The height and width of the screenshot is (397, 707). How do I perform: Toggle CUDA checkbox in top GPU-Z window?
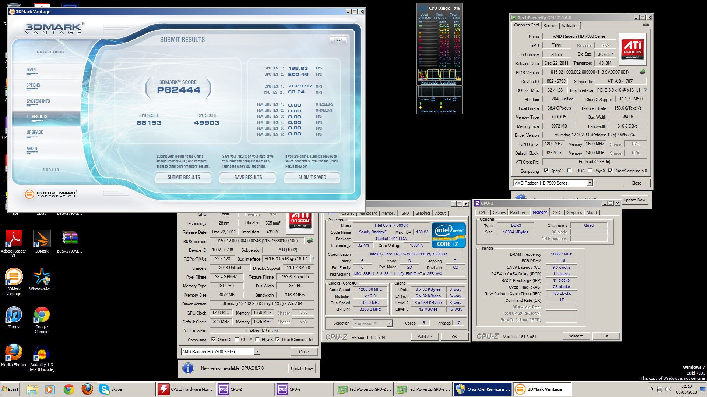pyautogui.click(x=569, y=171)
